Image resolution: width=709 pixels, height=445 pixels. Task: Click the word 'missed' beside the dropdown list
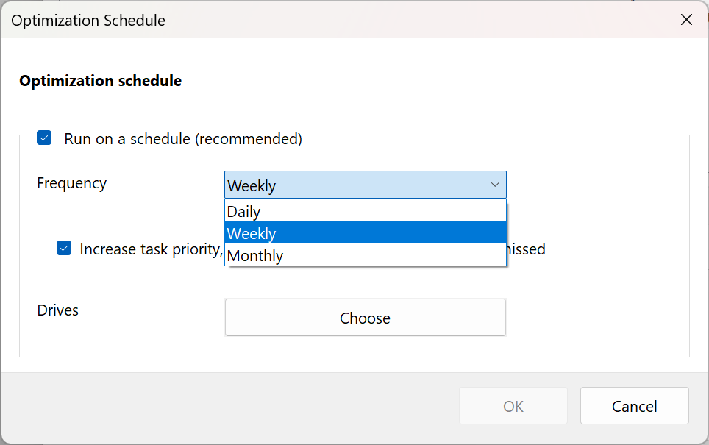[x=527, y=249]
